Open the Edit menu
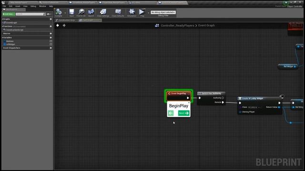Image resolution: width=305 pixels, height=171 pixels. click(x=10, y=6)
